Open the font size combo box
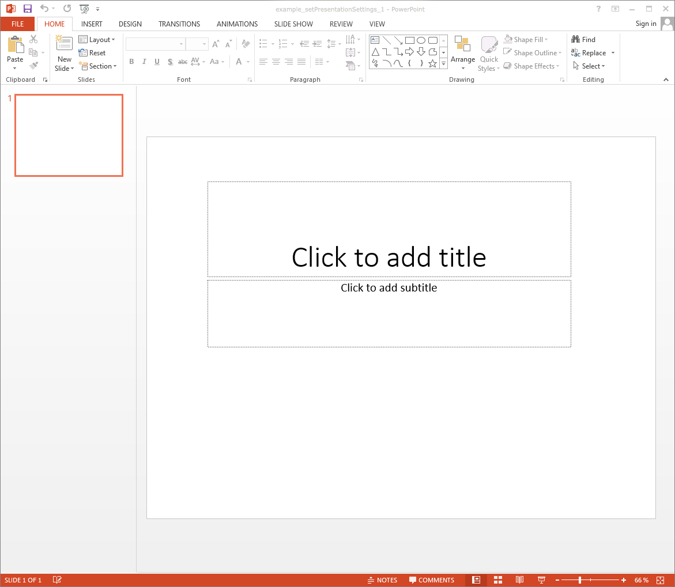 coord(197,43)
